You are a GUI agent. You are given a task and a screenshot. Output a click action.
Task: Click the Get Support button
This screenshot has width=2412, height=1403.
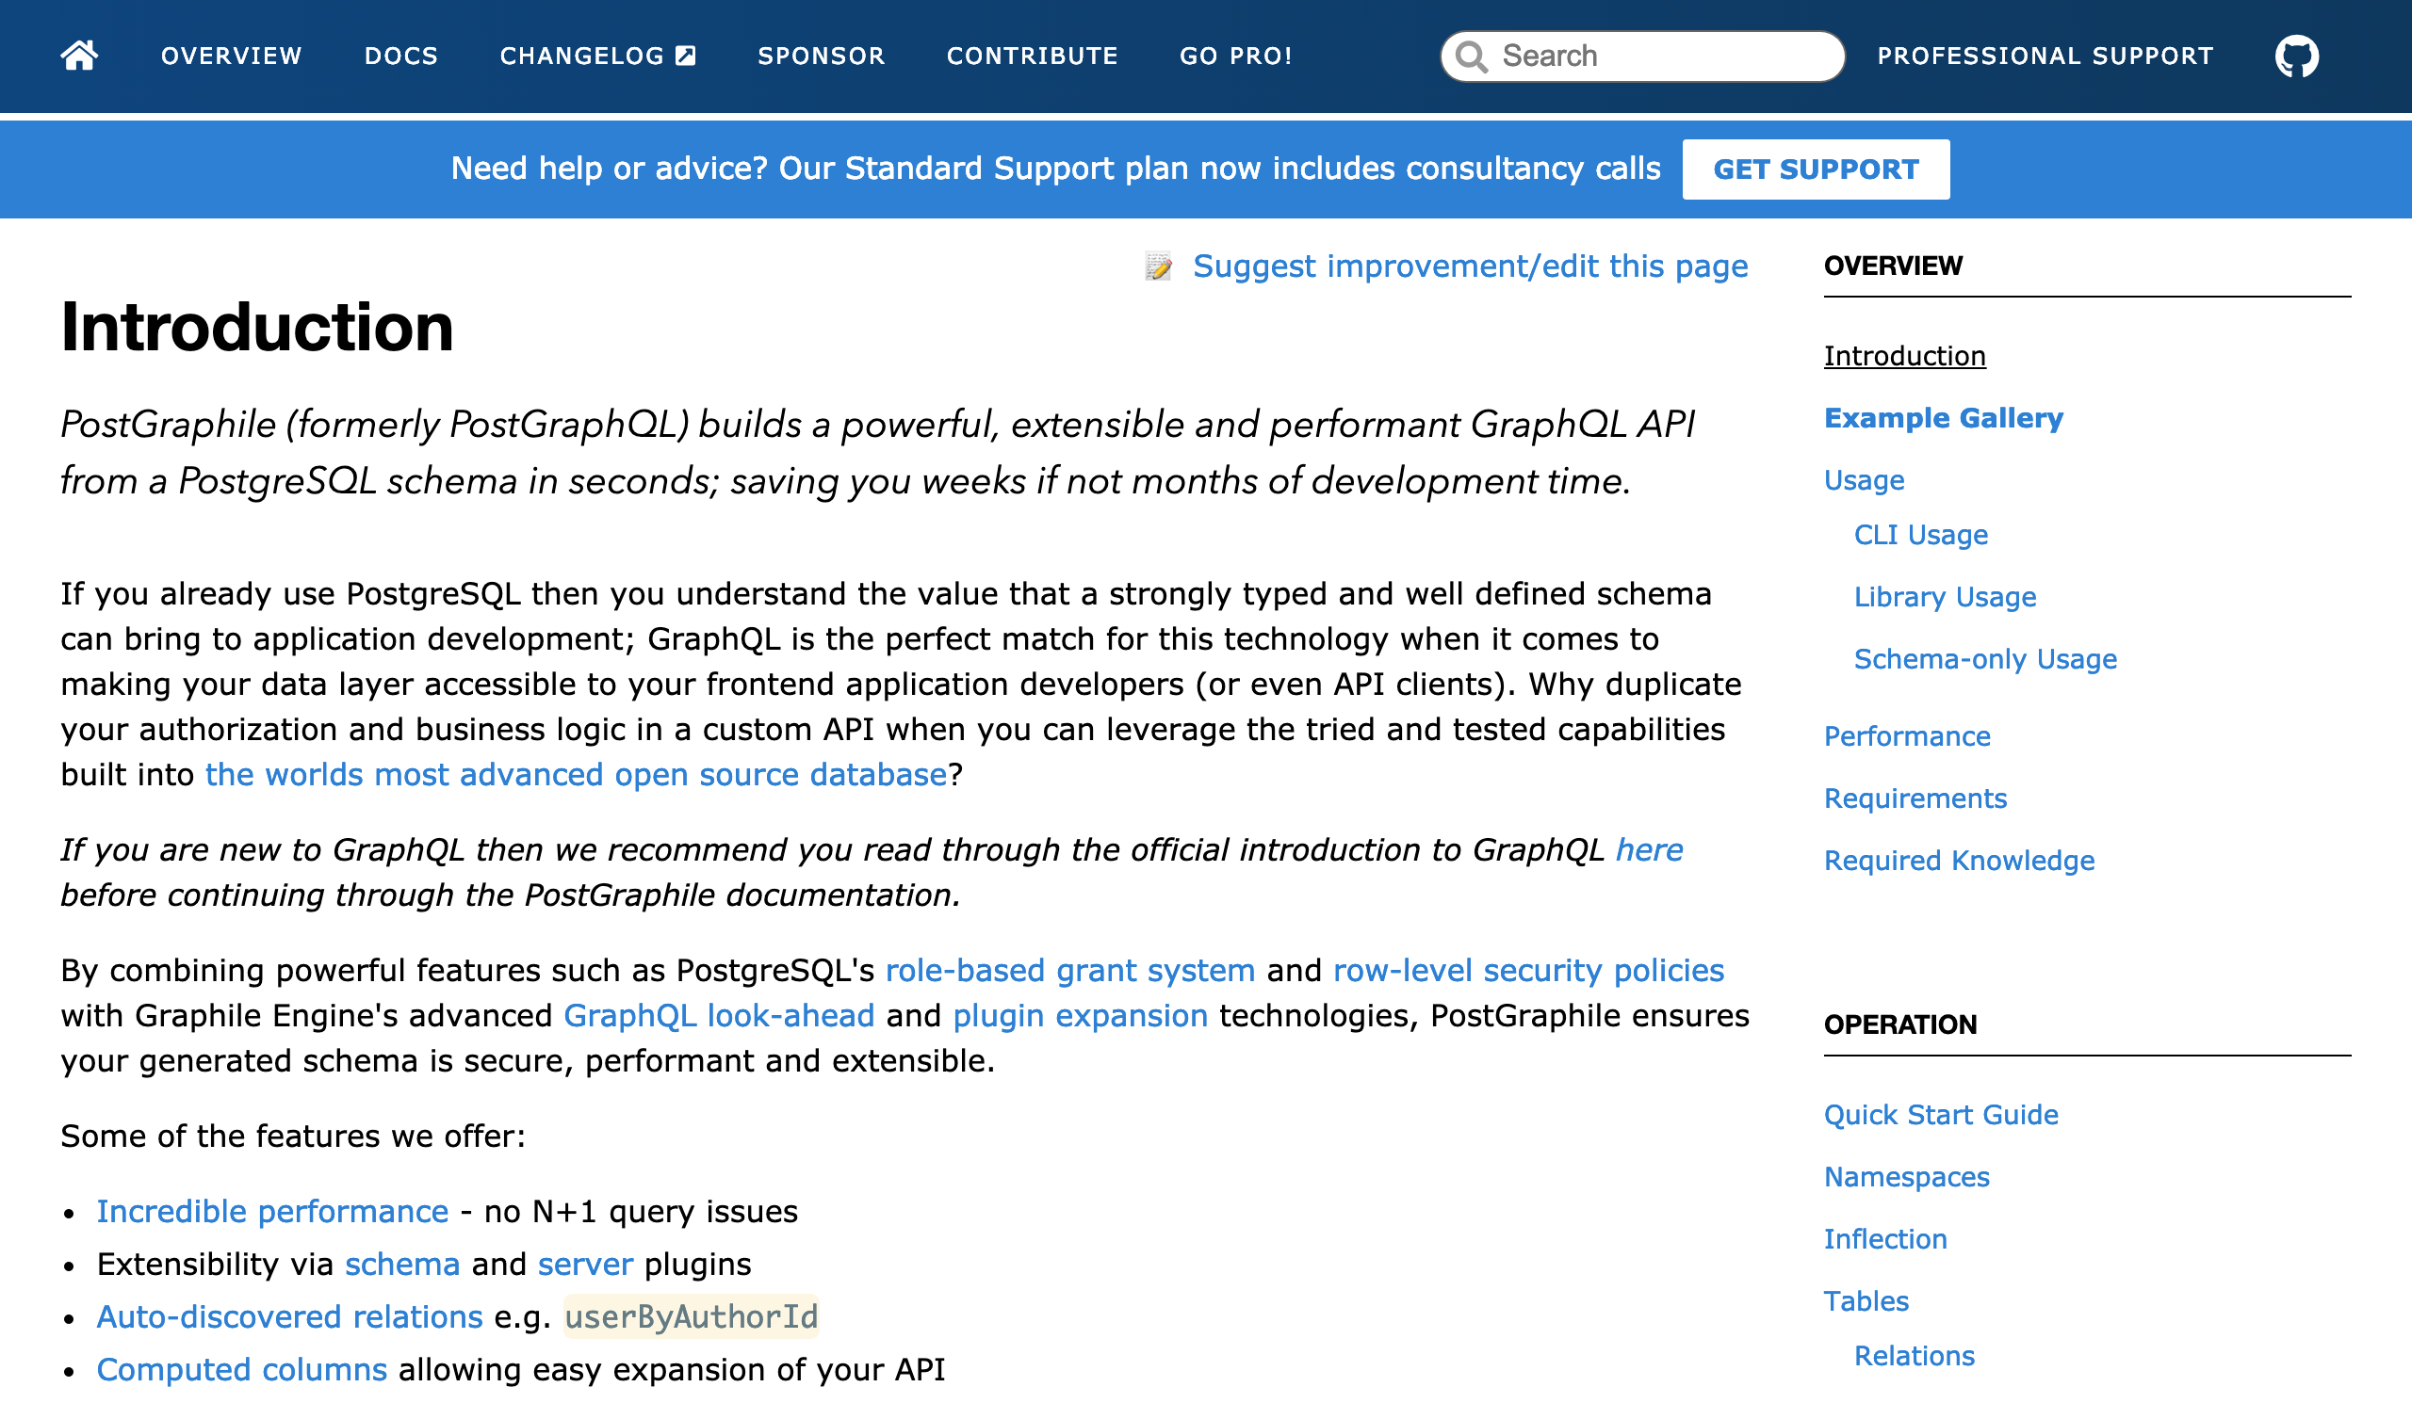click(1816, 169)
